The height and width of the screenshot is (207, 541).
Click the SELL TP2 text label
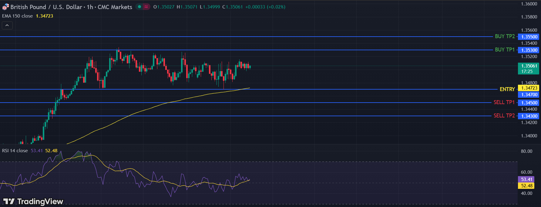[504, 116]
